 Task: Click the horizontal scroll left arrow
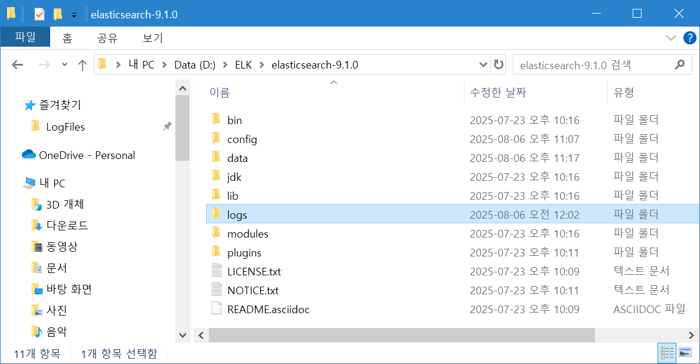pyautogui.click(x=201, y=335)
